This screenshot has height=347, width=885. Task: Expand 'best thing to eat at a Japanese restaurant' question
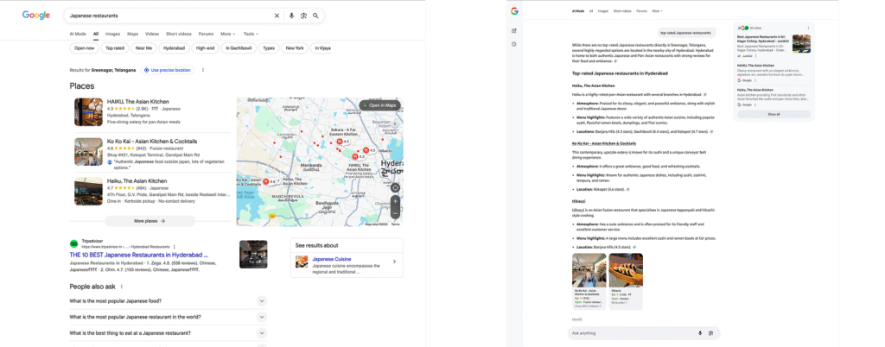click(261, 333)
